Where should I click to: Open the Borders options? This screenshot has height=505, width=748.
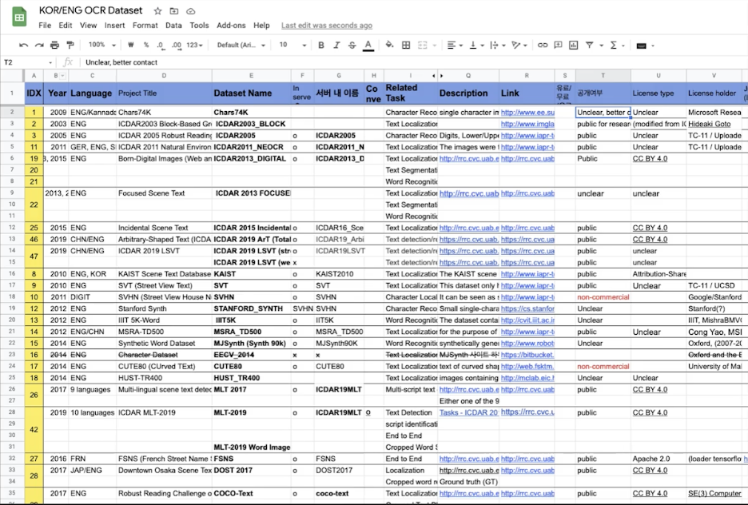click(x=406, y=45)
